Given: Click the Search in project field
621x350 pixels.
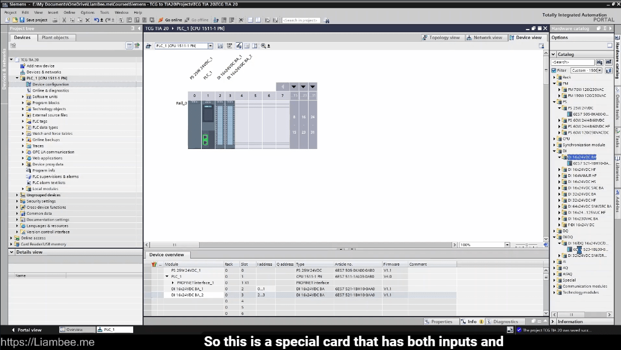Looking at the screenshot, I should coord(301,20).
